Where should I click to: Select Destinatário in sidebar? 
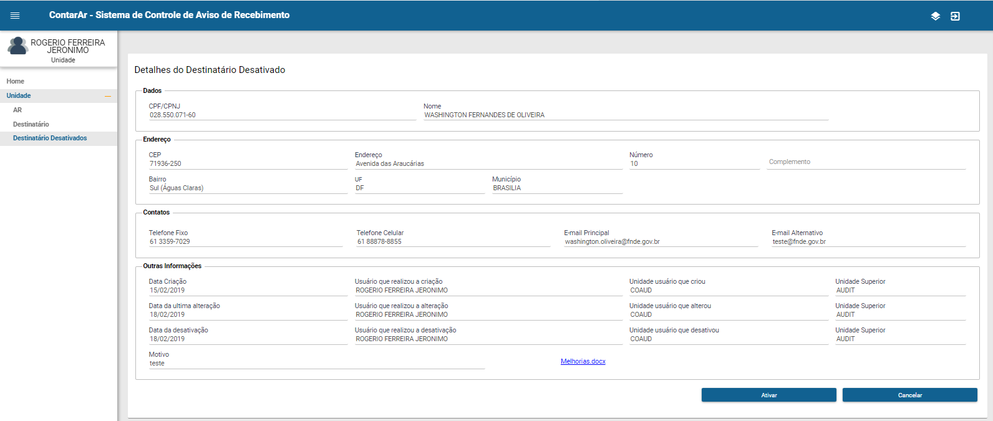pos(31,124)
